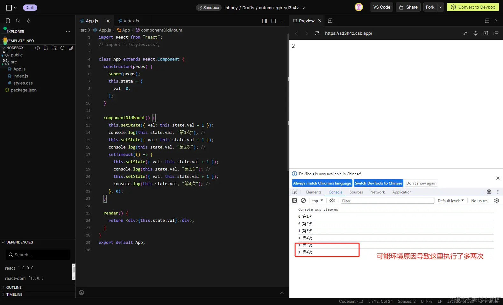
Task: Open the console context 'top' dropdown
Action: pyautogui.click(x=318, y=200)
